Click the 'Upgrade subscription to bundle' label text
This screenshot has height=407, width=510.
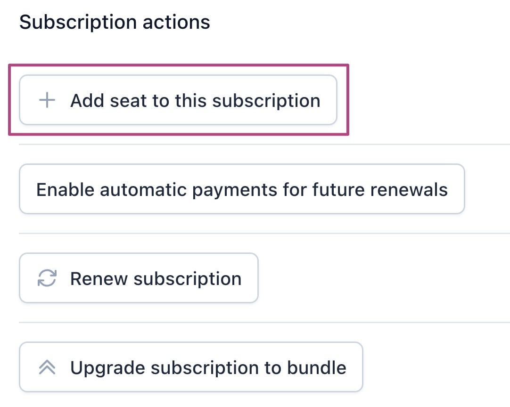(208, 367)
